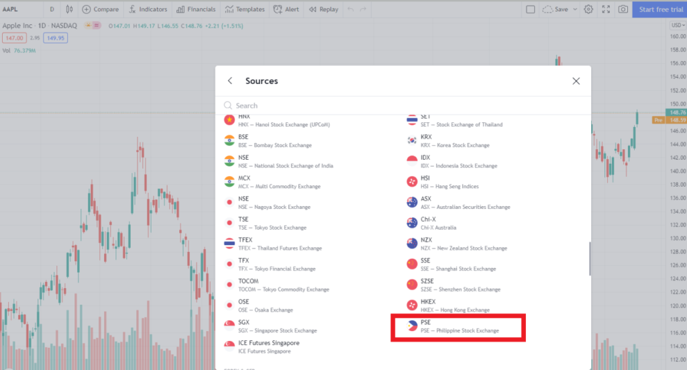Click the Vietnam flag icon beside HNX
The image size is (687, 370).
(229, 120)
